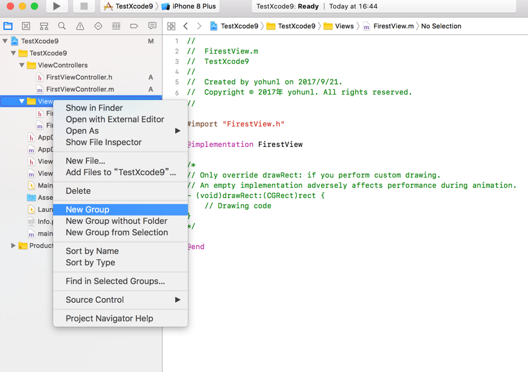Collapse the selected Views group triangle
The width and height of the screenshot is (528, 372).
click(22, 101)
